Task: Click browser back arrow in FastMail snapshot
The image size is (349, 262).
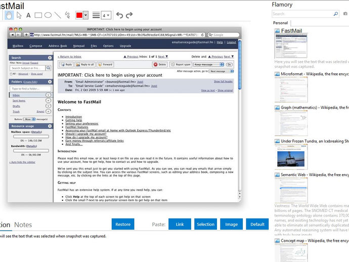Action: click(13, 35)
